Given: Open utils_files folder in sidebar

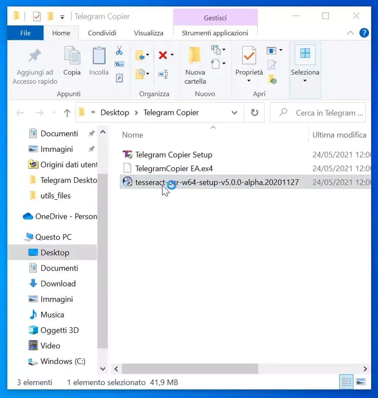Looking at the screenshot, I should pyautogui.click(x=50, y=196).
